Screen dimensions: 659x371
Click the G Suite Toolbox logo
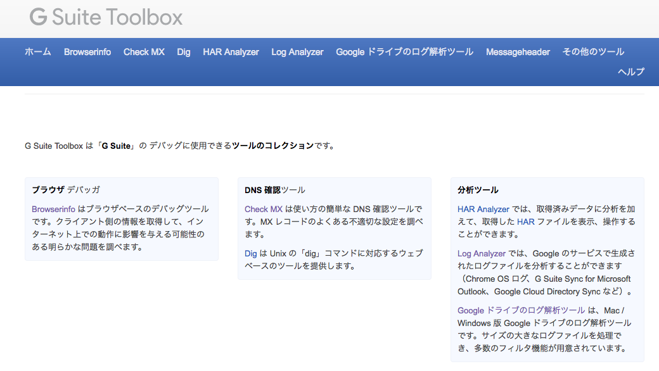pos(106,17)
